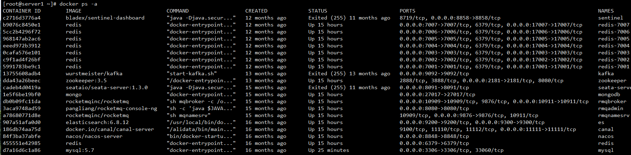
Task: Click container ID c2716d3776a4
Action: 22,18
